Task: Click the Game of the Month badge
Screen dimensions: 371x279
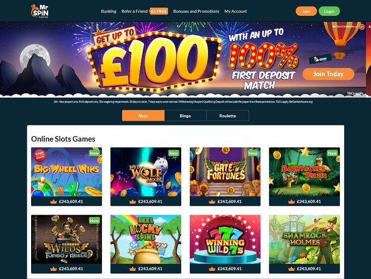Action: 40,156
